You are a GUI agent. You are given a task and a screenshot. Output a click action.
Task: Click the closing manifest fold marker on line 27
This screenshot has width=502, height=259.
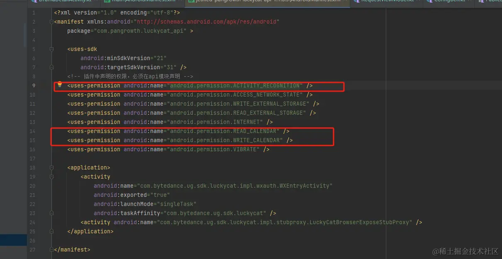(52, 249)
